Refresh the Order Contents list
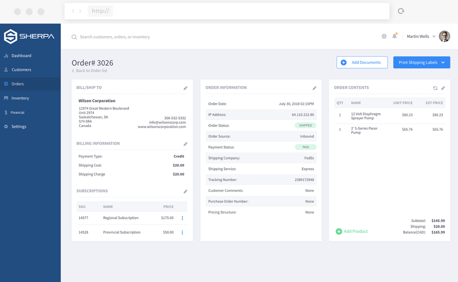Image resolution: width=458 pixels, height=282 pixels. (435, 88)
